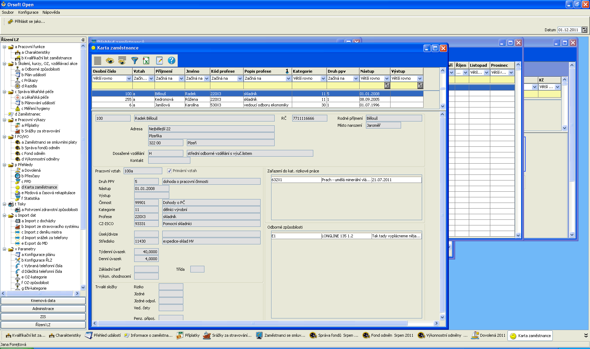
Task: Open the Konfigurace menu
Action: pos(28,12)
